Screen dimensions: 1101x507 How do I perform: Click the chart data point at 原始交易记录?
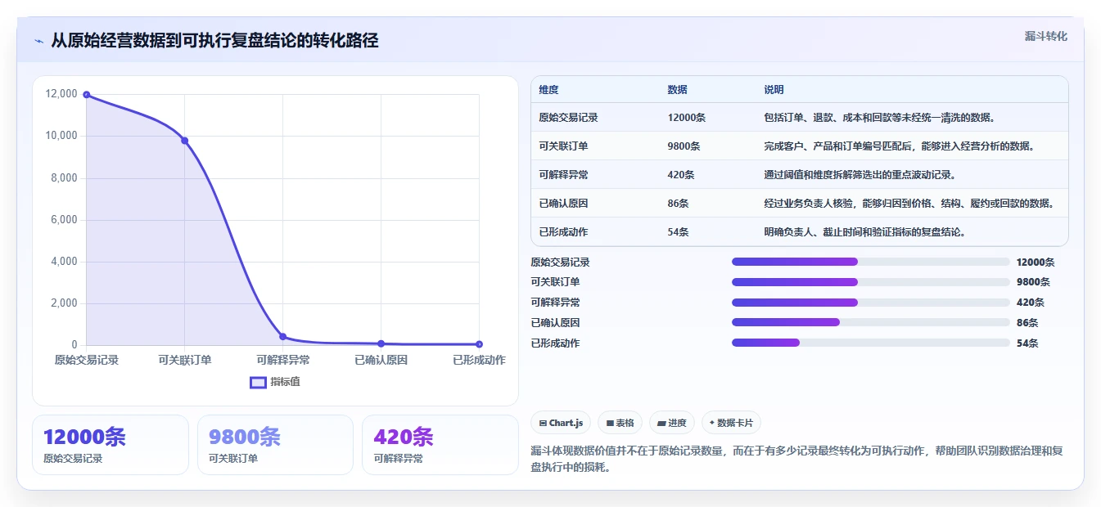point(86,95)
